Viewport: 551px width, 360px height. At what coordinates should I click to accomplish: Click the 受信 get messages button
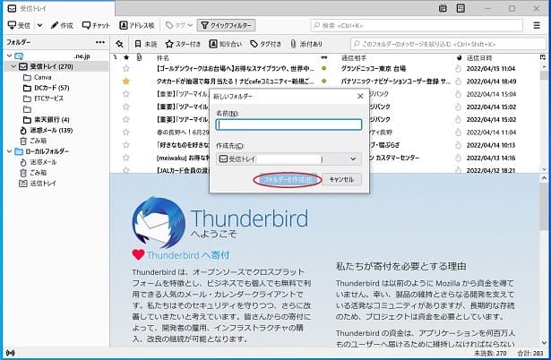pos(19,25)
